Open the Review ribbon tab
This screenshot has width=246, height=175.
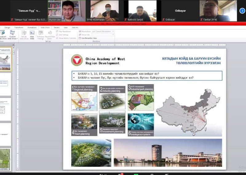(x=57, y=27)
